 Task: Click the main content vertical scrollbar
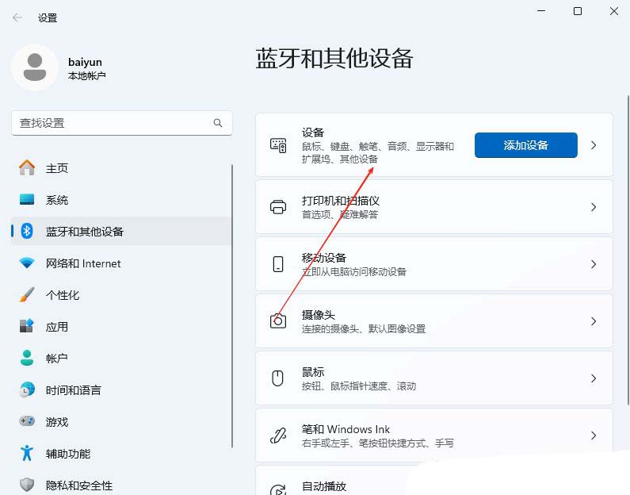pyautogui.click(x=628, y=250)
